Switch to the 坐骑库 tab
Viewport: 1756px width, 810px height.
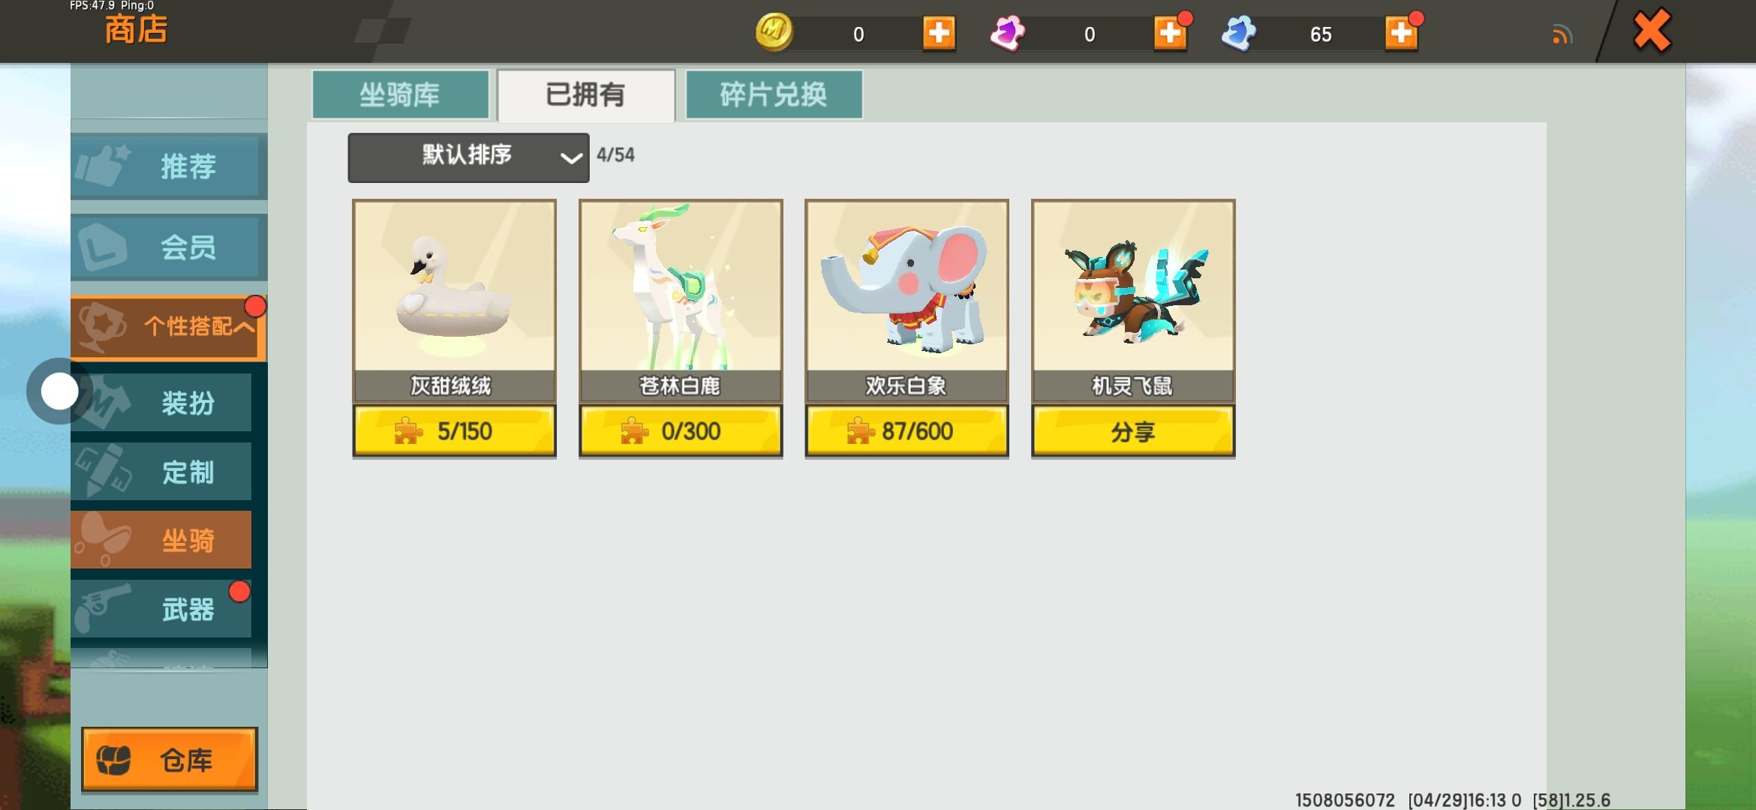400,94
